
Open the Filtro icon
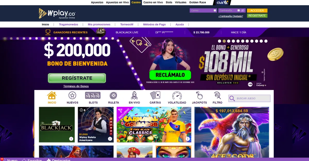(217, 96)
